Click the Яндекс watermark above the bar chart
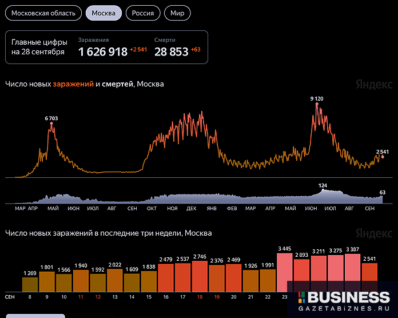Viewport: 398px width, 318px height. pyautogui.click(x=374, y=234)
